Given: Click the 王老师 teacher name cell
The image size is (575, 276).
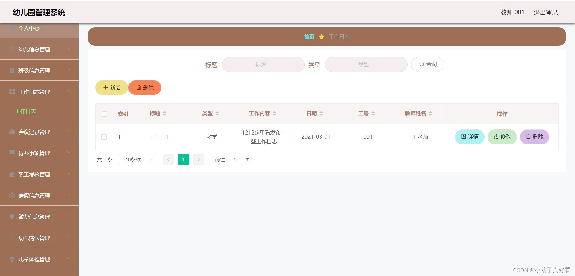Looking at the screenshot, I should click(x=420, y=137).
